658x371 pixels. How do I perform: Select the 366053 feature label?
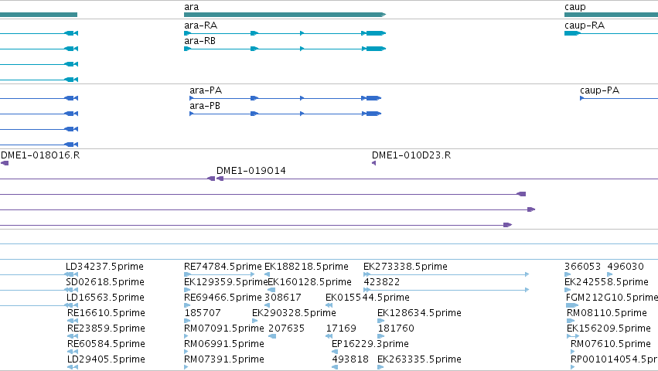click(x=582, y=267)
